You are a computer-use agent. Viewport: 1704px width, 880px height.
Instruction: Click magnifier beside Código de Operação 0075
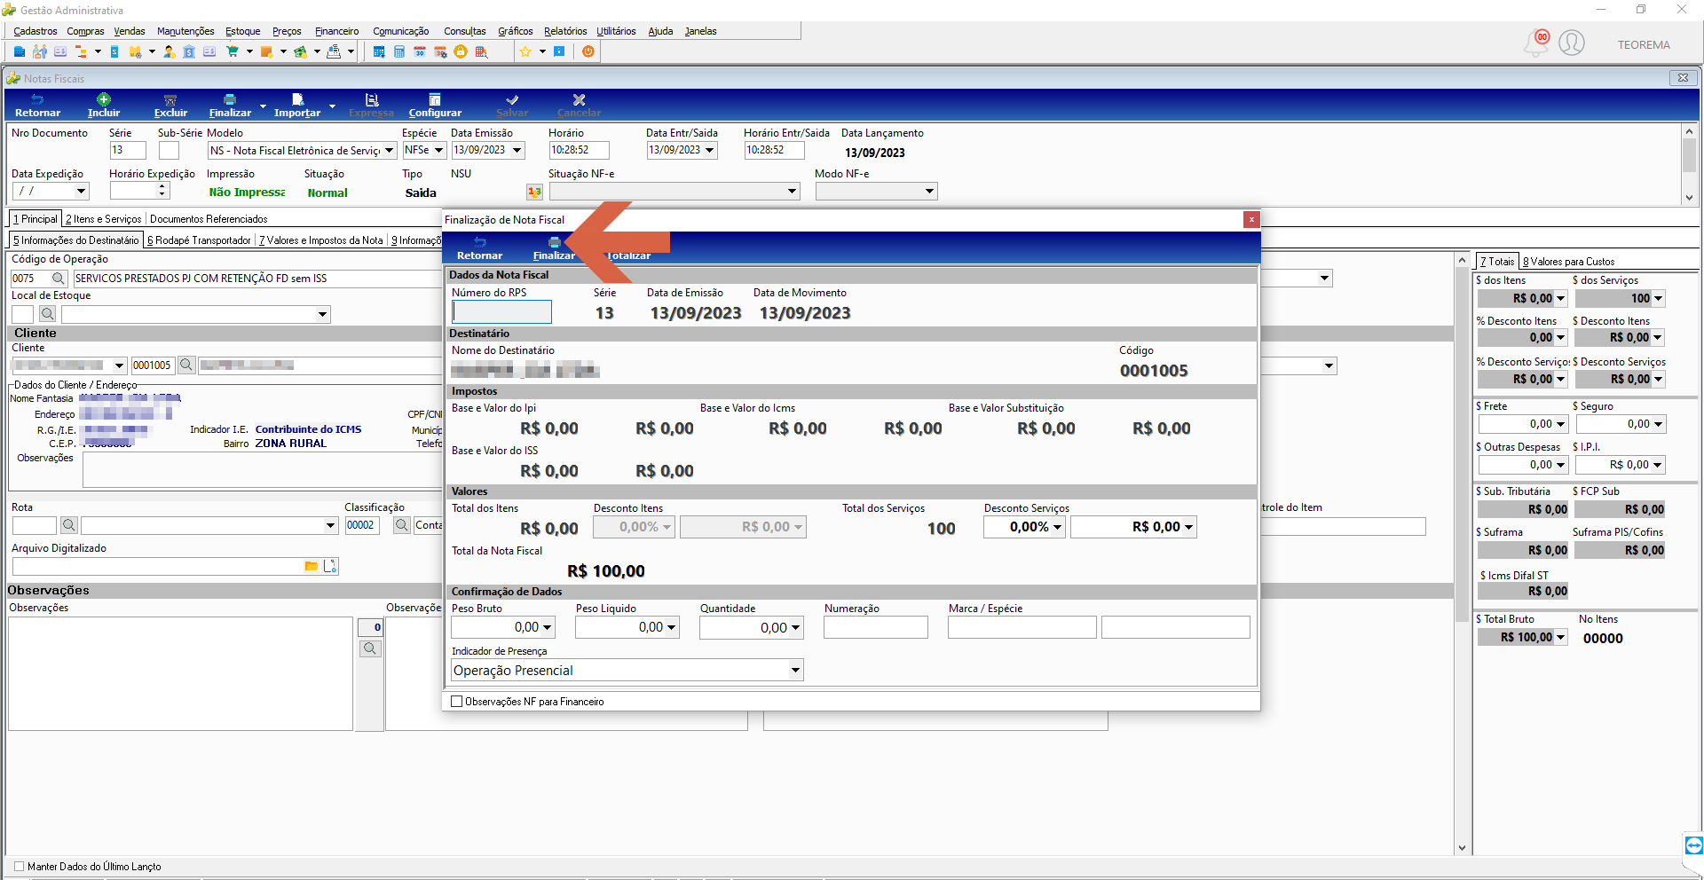pos(59,279)
